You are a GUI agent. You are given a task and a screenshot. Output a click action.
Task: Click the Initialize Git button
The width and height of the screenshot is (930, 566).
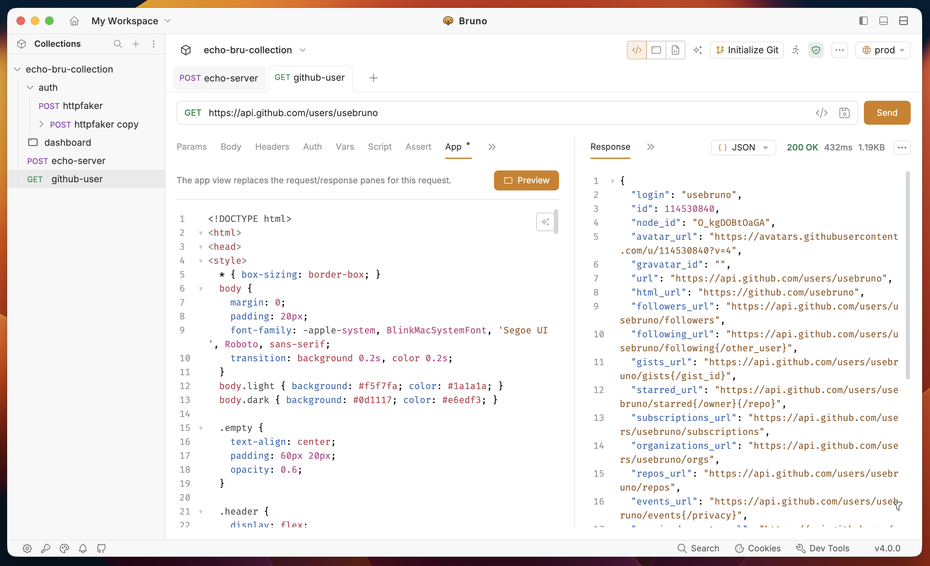pyautogui.click(x=747, y=50)
